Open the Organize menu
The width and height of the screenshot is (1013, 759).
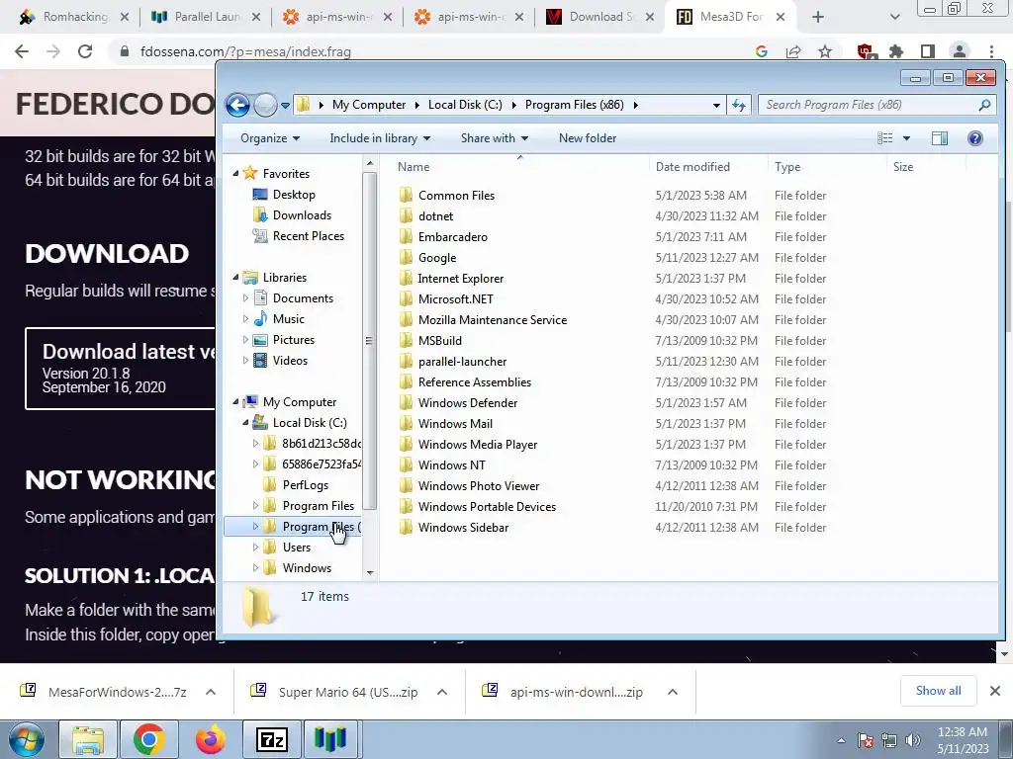click(270, 138)
